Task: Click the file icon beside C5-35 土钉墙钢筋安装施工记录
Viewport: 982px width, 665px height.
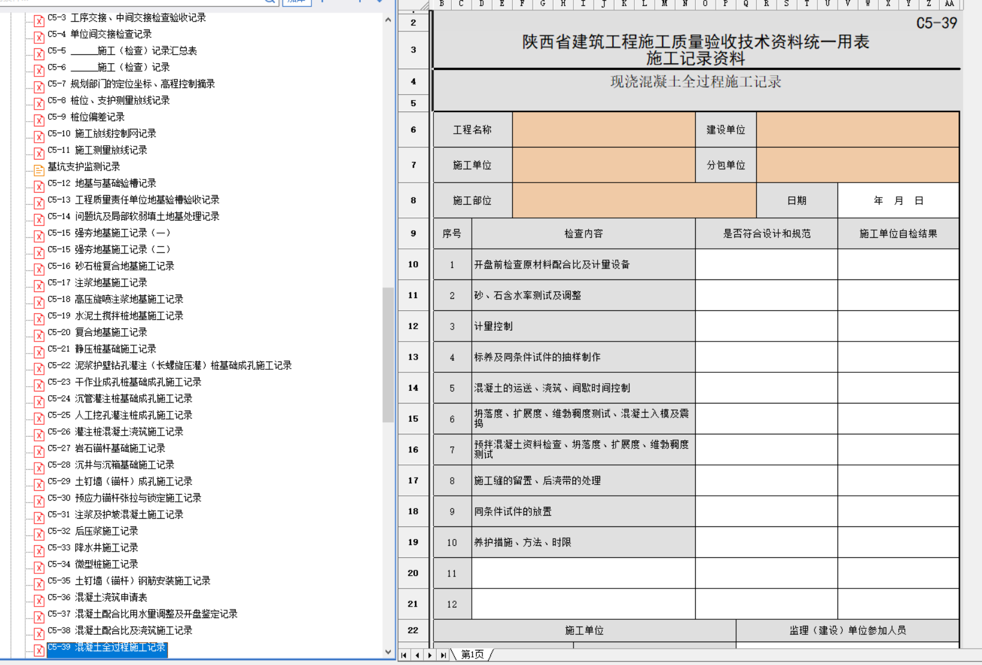Action: coord(39,584)
